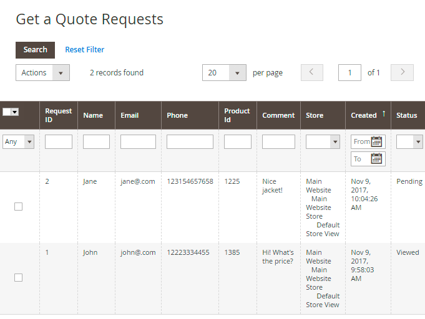Sort by the Email column header
Viewport: 425px width, 319px height.
tap(130, 115)
